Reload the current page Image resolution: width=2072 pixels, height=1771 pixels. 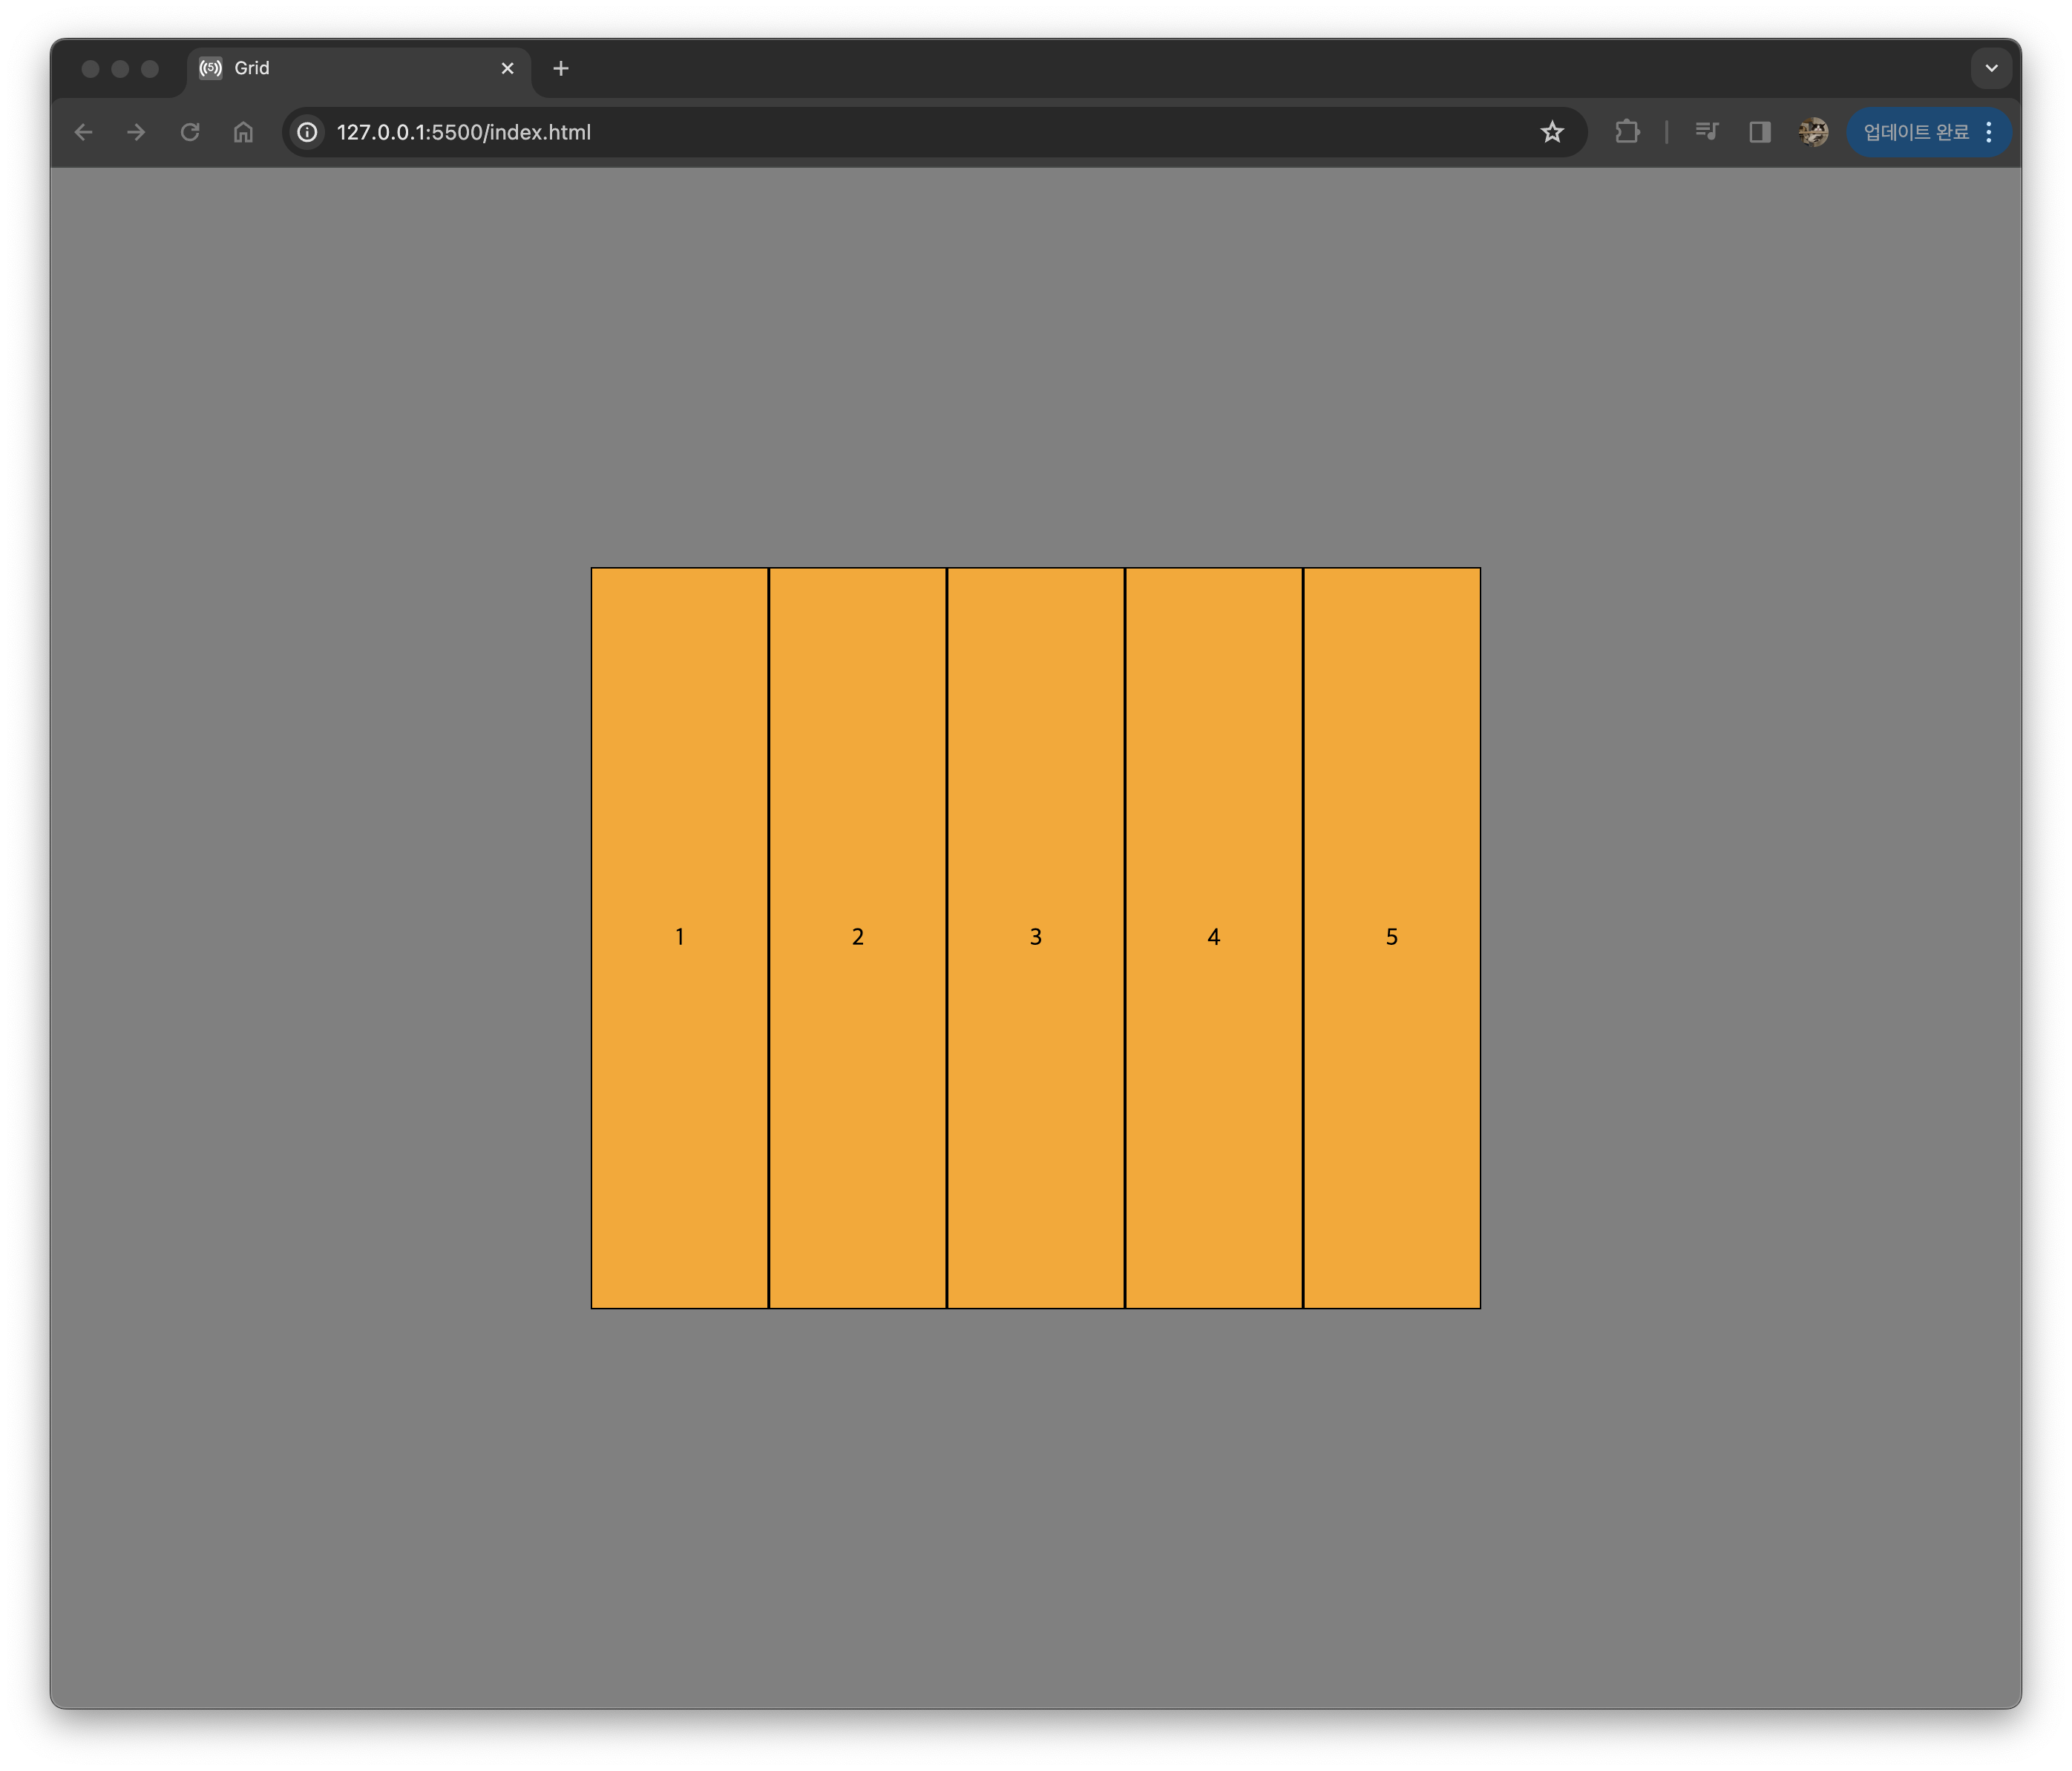[190, 132]
